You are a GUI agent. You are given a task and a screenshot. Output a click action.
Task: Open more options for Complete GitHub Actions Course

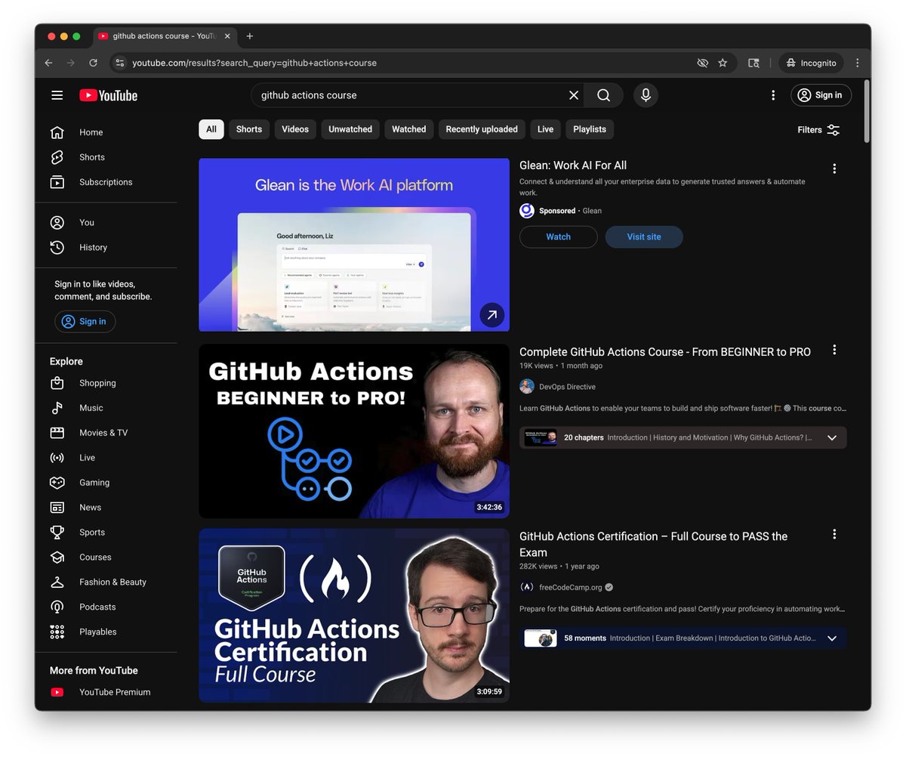[x=834, y=350]
